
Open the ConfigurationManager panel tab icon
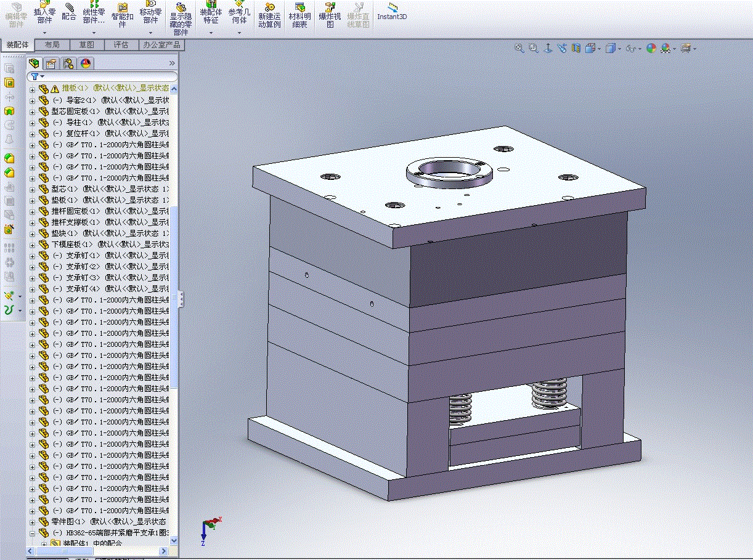[68, 63]
